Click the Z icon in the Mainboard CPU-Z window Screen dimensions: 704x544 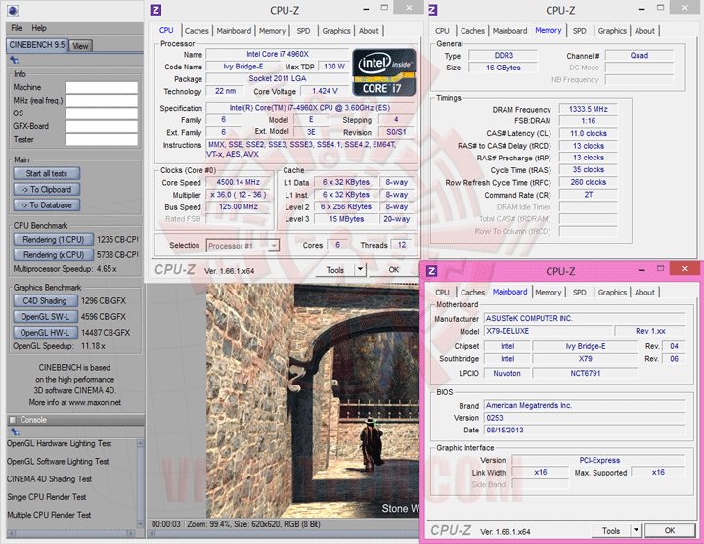(434, 271)
